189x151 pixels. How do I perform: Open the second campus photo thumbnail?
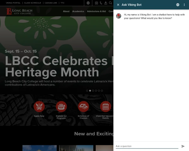pyautogui.click(x=76, y=148)
